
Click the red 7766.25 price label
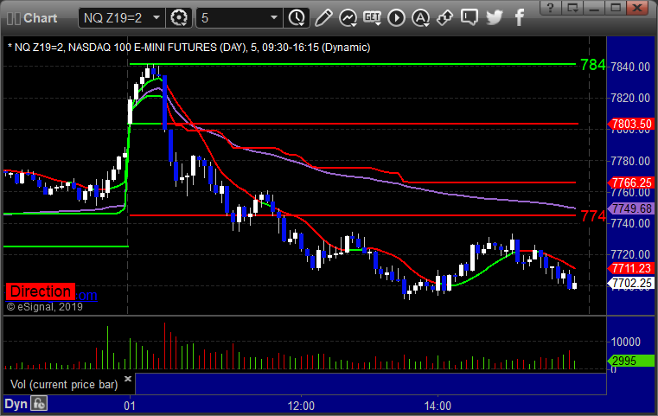tap(630, 182)
